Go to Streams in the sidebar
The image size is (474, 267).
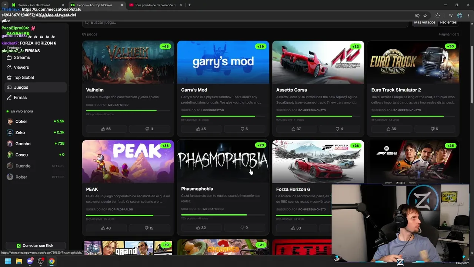(x=36, y=57)
